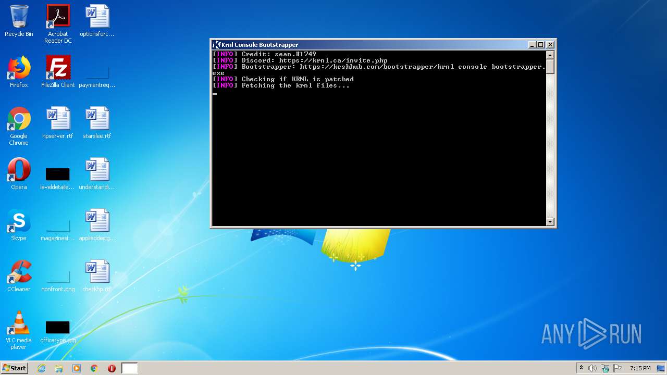Launch Skype desktop shortcut
This screenshot has width=667, height=375.
(19, 225)
